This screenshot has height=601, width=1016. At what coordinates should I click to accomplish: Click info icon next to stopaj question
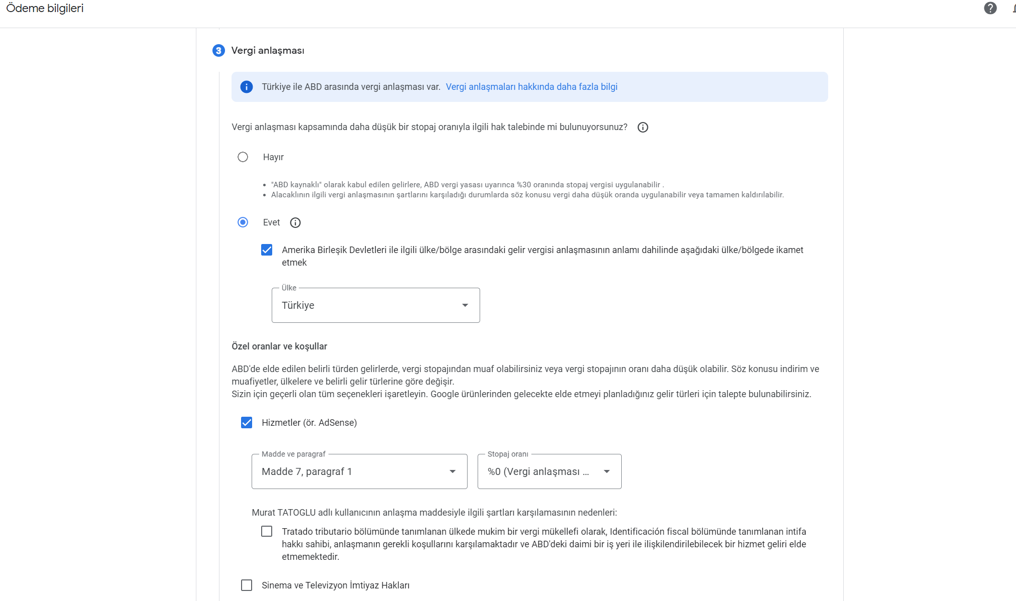(x=643, y=128)
